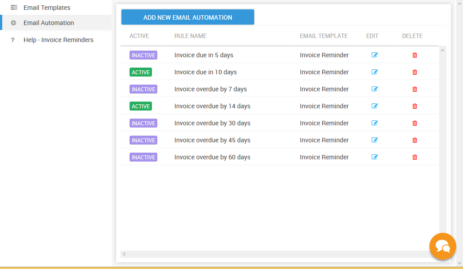The height and width of the screenshot is (269, 463).
Task: Select Email Automation in the sidebar
Action: [x=48, y=23]
